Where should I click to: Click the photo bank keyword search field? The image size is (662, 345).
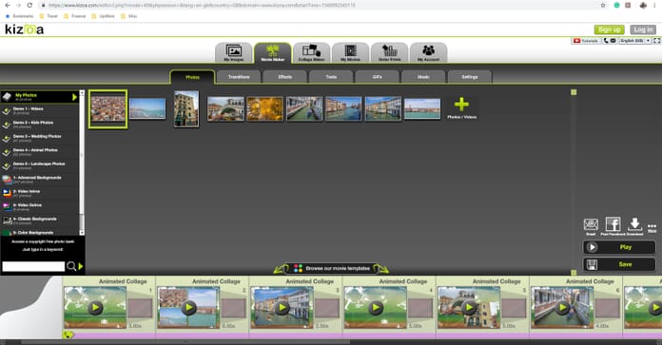click(33, 266)
